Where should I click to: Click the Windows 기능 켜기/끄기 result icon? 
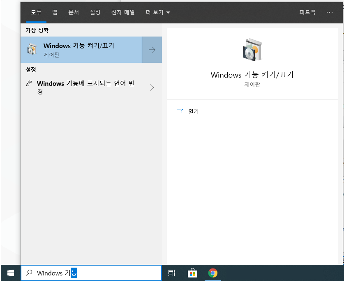pos(32,49)
